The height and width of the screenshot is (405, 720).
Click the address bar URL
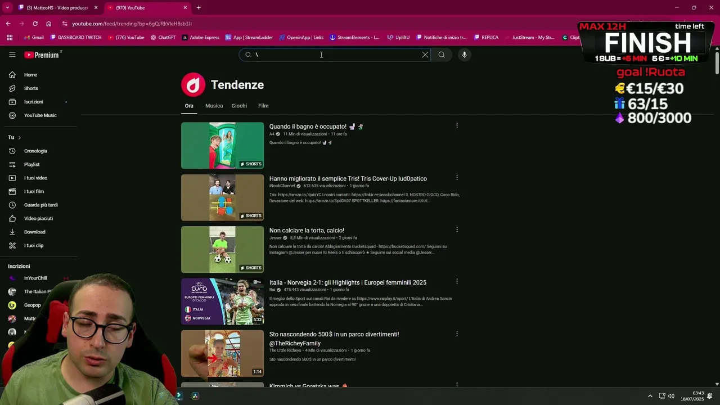coord(132,24)
